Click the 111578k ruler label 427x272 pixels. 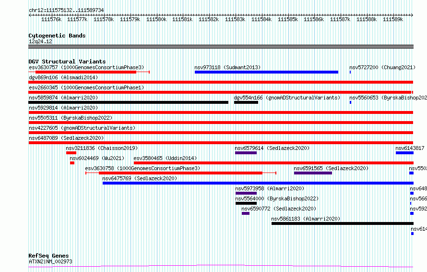(x=104, y=19)
